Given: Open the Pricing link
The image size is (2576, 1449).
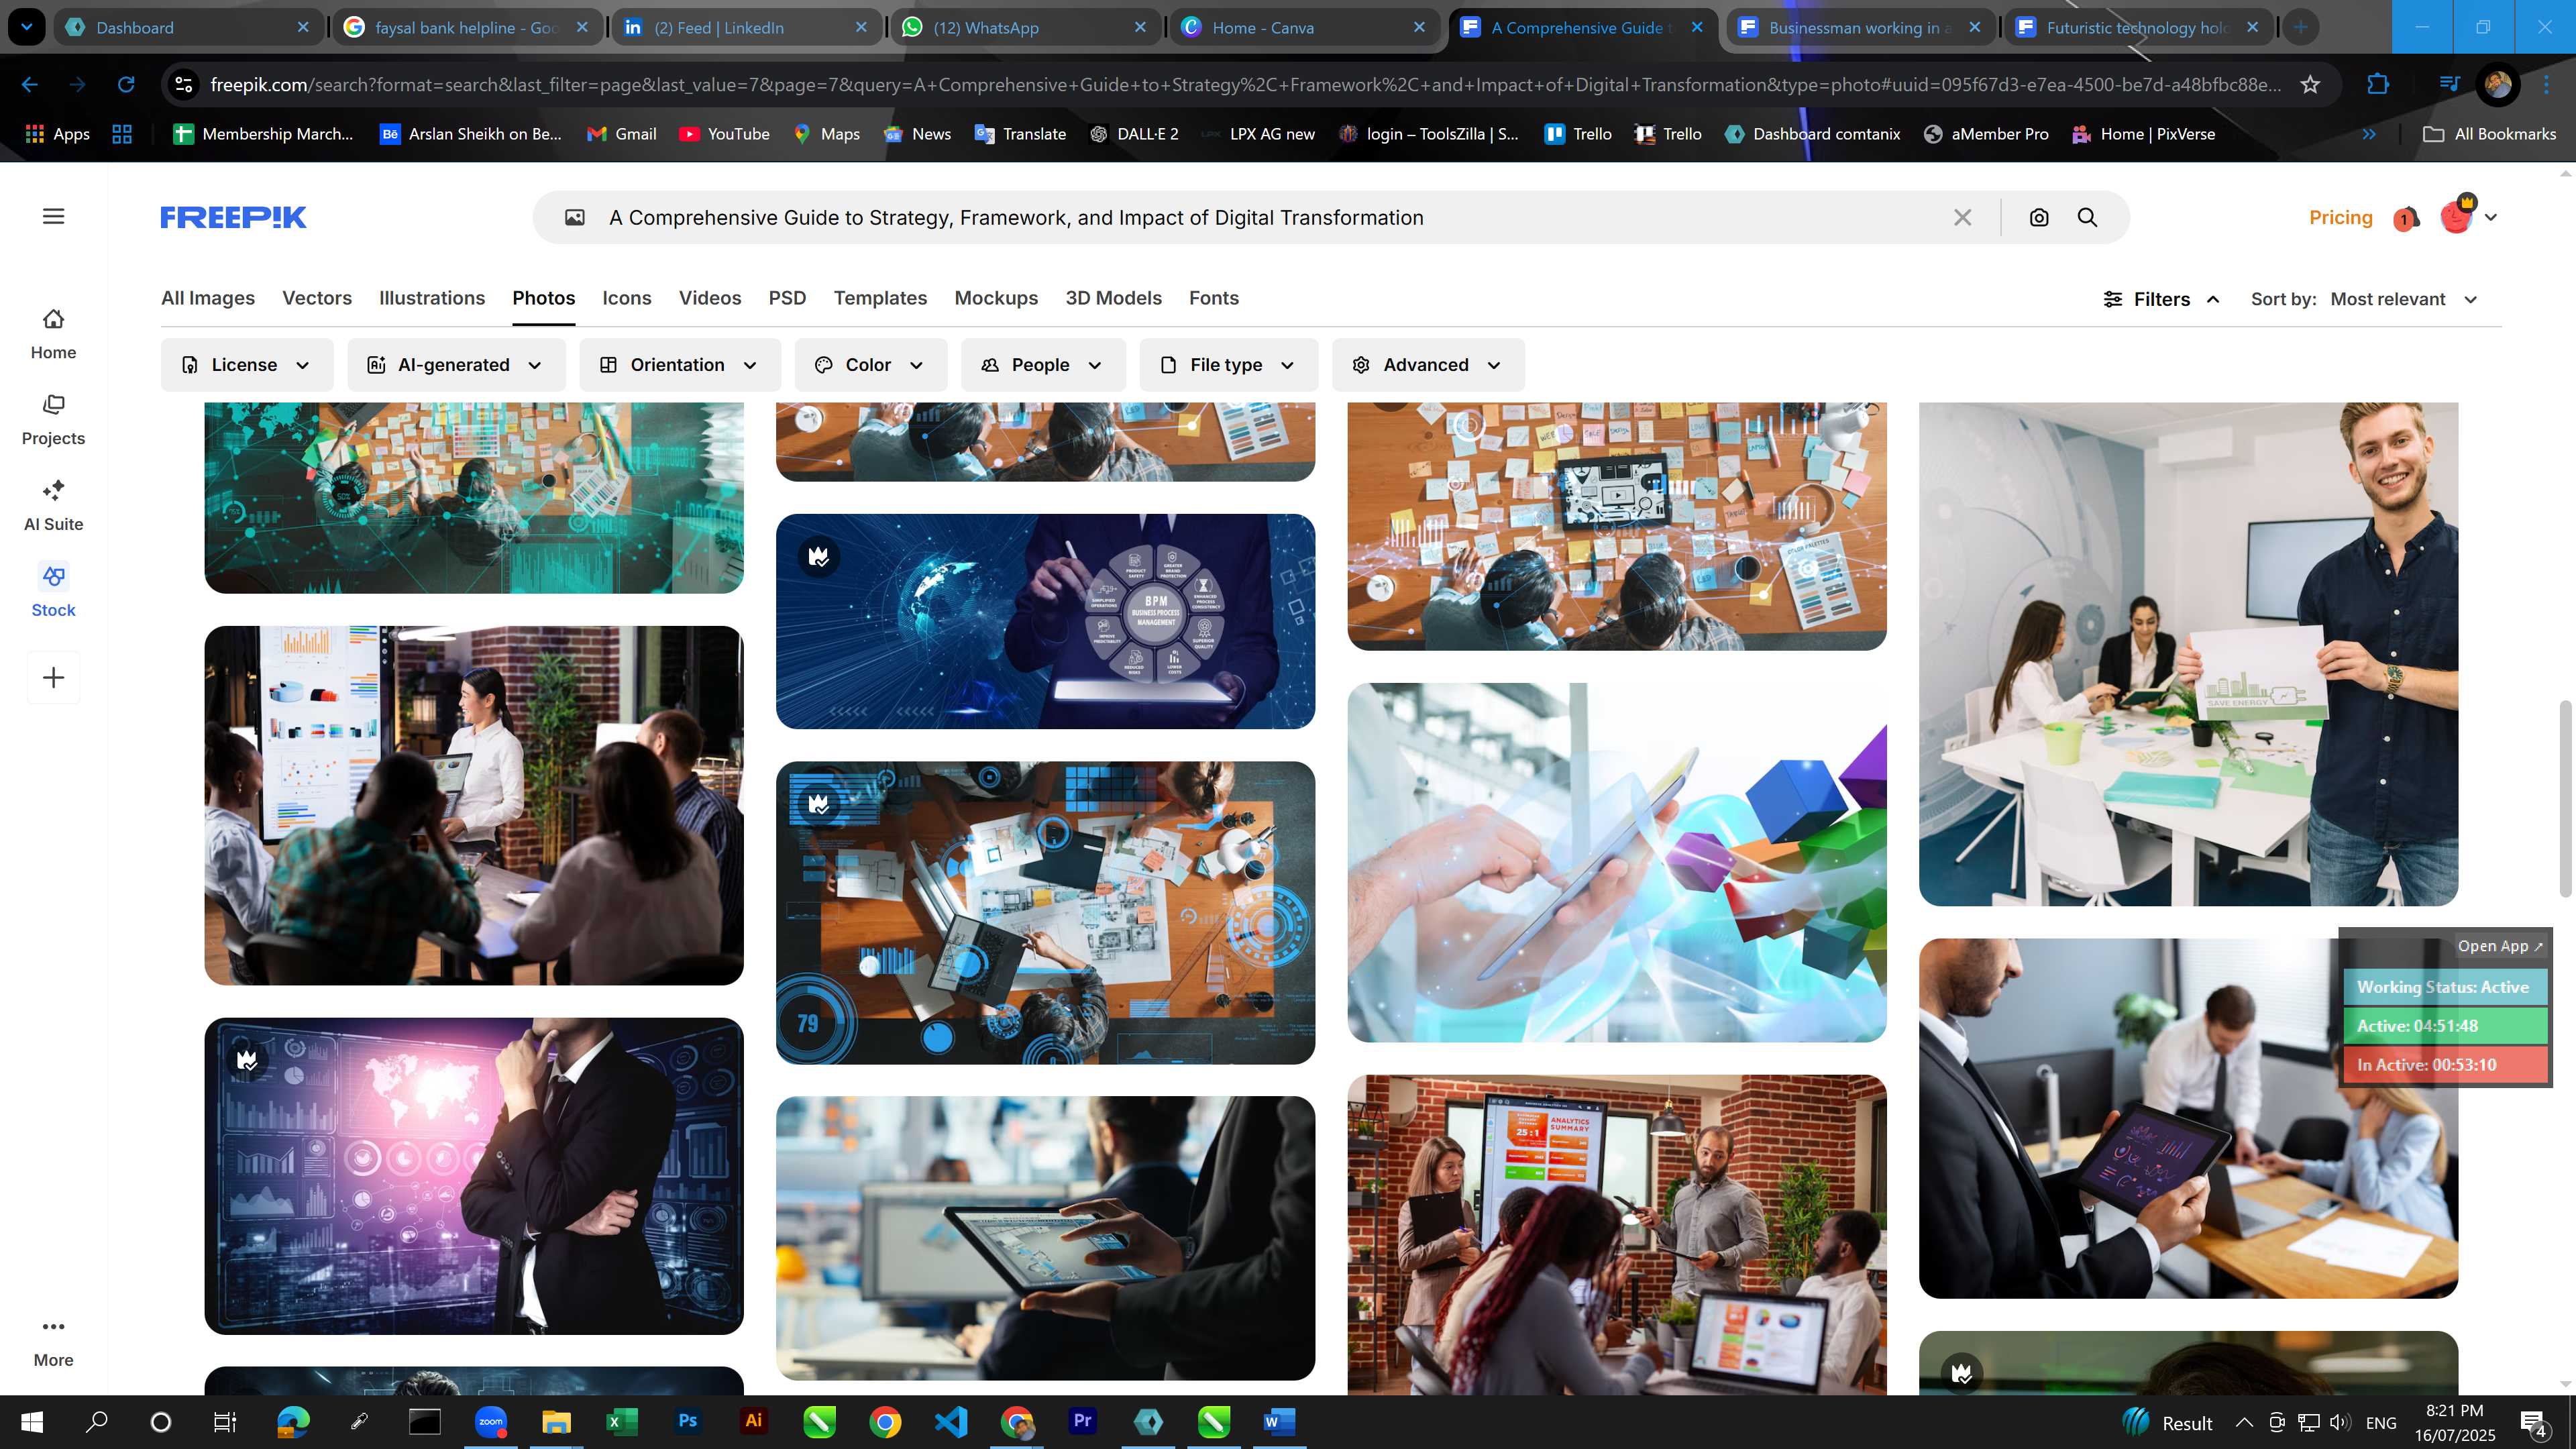Looking at the screenshot, I should [2340, 217].
